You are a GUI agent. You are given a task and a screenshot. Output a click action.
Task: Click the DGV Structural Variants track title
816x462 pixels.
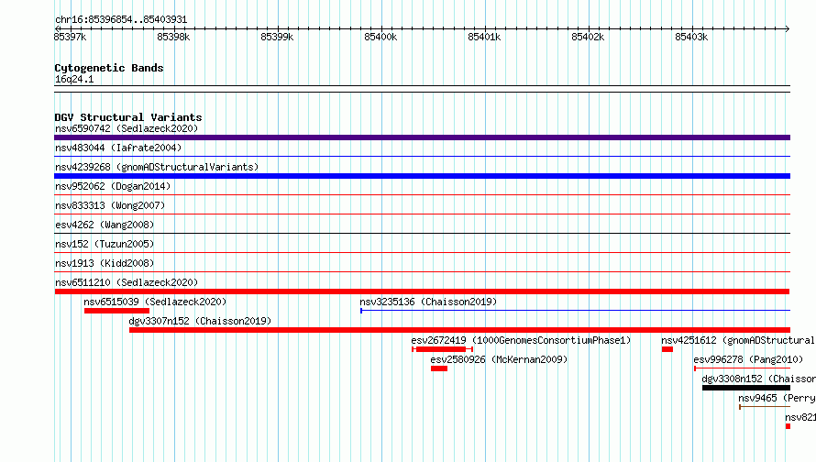coord(128,117)
